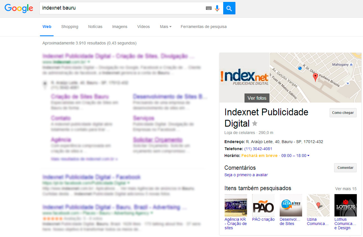Click the Comentar button
Image resolution: width=363 pixels, height=237 pixels.
[345, 168]
